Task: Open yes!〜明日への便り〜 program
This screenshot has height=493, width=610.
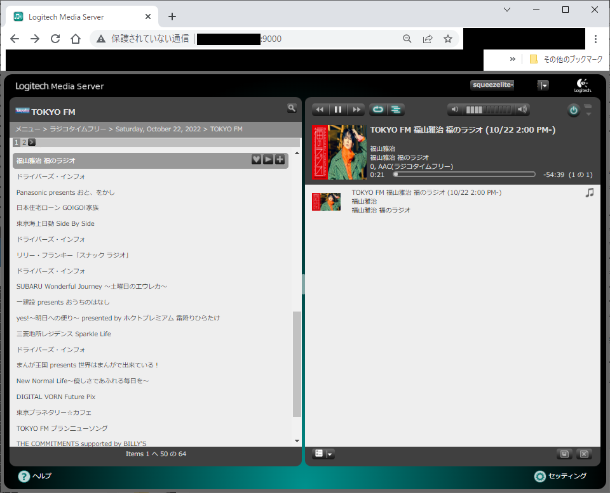Action: click(x=118, y=318)
